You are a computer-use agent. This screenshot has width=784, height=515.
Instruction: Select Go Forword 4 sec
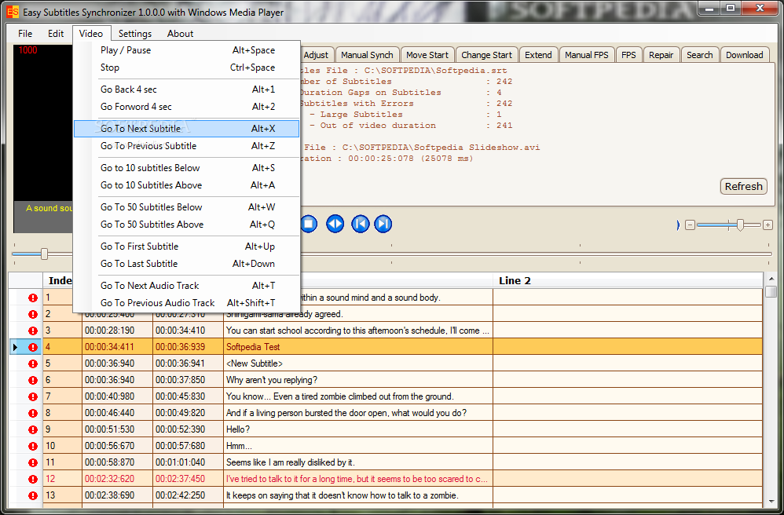(x=186, y=107)
